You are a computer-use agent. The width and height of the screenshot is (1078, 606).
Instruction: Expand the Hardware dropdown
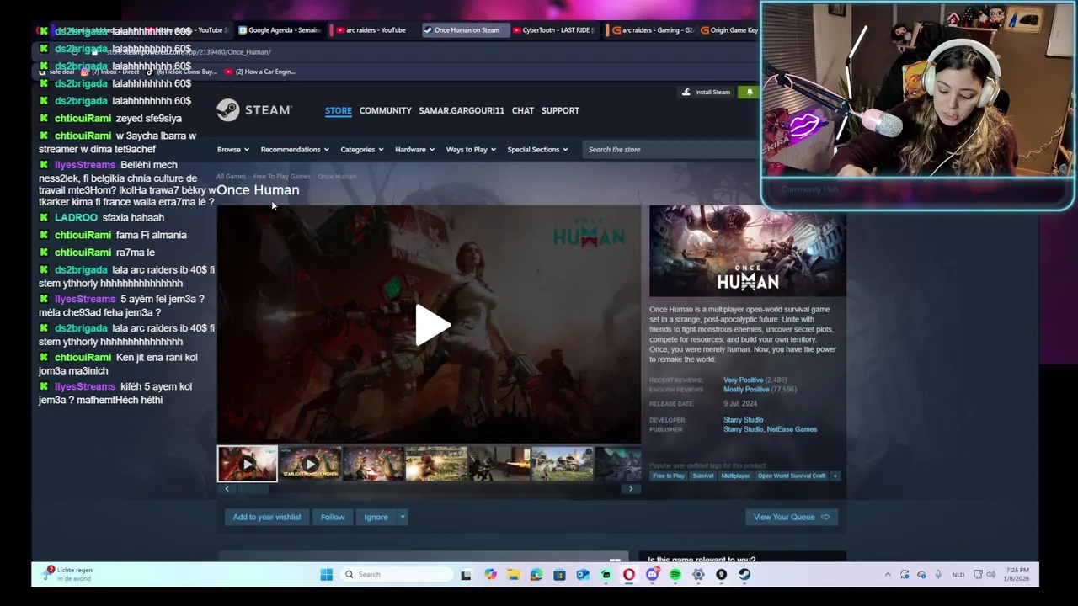point(414,149)
